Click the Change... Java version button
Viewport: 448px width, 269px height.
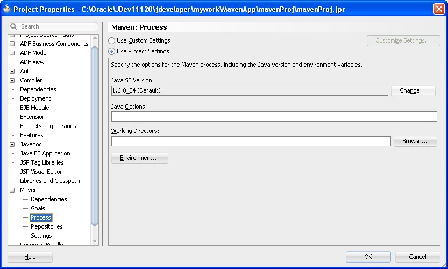point(413,90)
